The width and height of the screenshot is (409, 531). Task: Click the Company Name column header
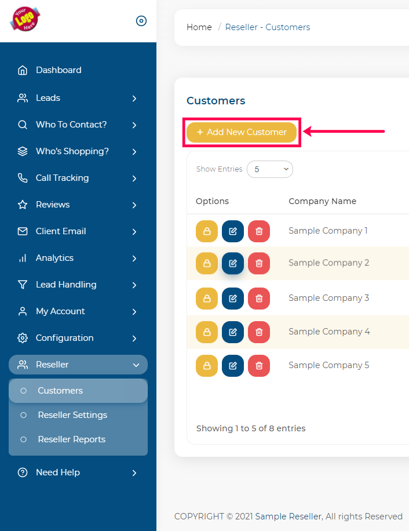(323, 201)
